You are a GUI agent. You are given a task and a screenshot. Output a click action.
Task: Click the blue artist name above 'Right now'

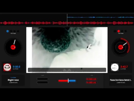[13, 77]
